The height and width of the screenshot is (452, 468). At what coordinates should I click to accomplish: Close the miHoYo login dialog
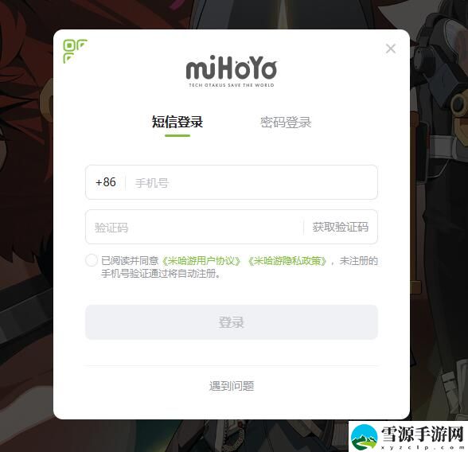390,49
